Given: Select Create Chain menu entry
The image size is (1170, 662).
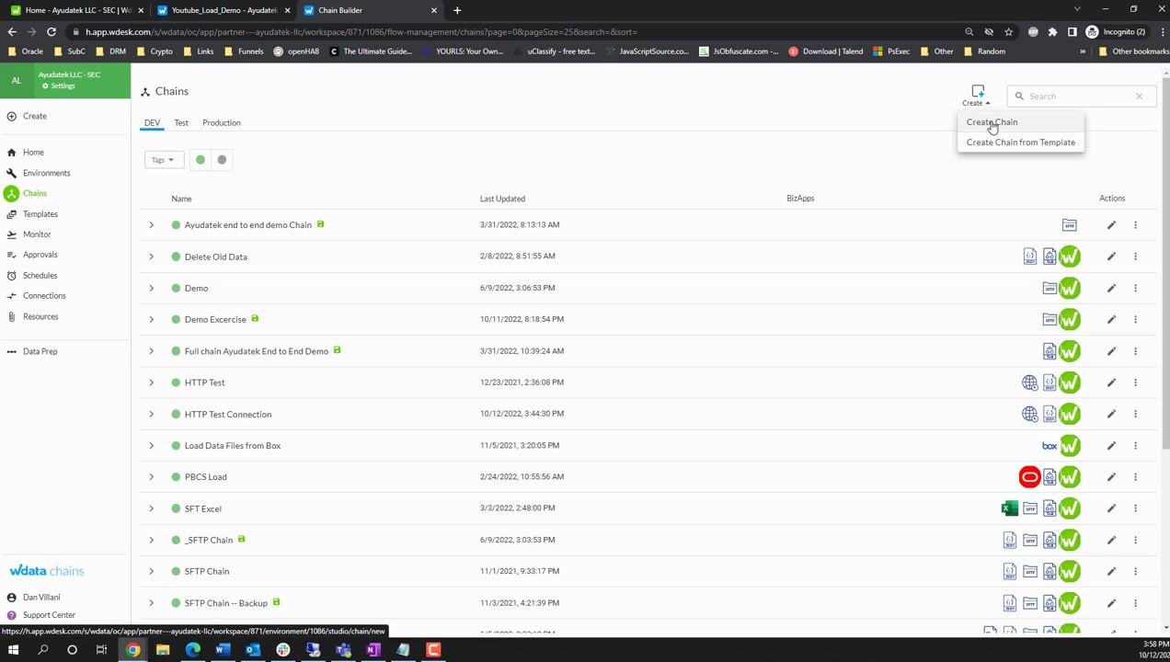Looking at the screenshot, I should tap(992, 121).
